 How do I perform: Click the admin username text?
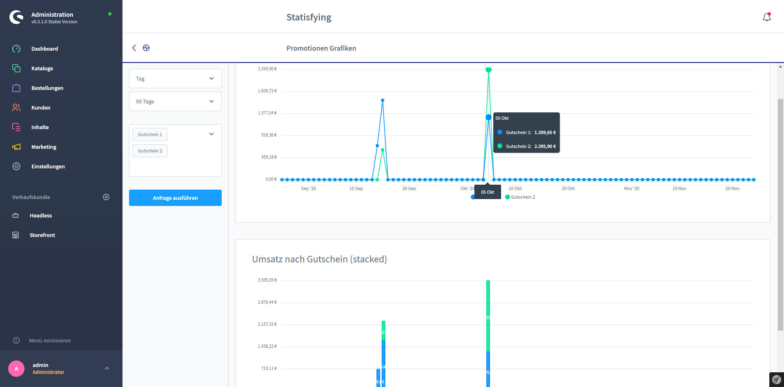(40, 365)
